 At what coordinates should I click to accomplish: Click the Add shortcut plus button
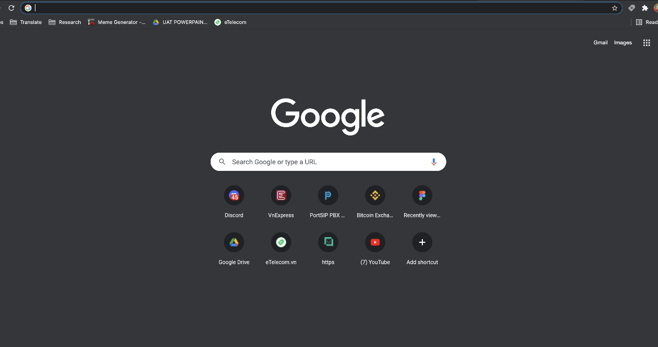pyautogui.click(x=422, y=243)
